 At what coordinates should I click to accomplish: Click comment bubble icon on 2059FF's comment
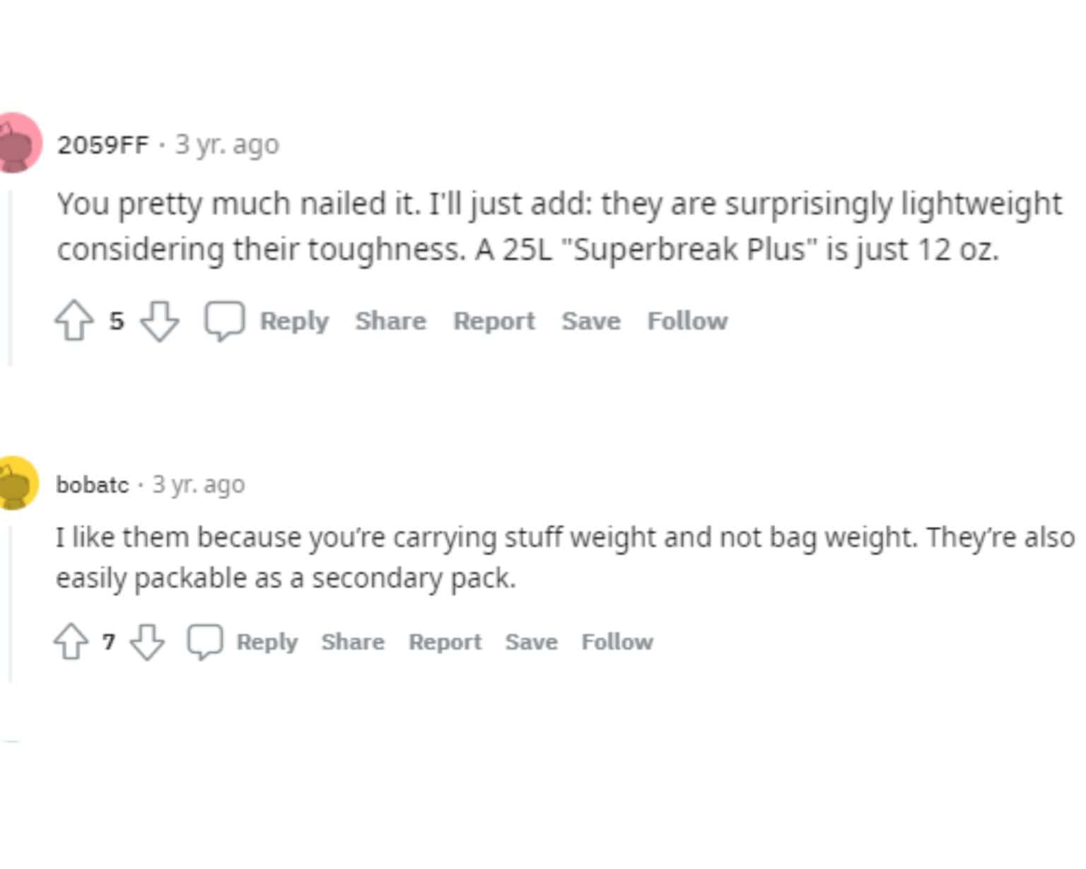point(224,321)
